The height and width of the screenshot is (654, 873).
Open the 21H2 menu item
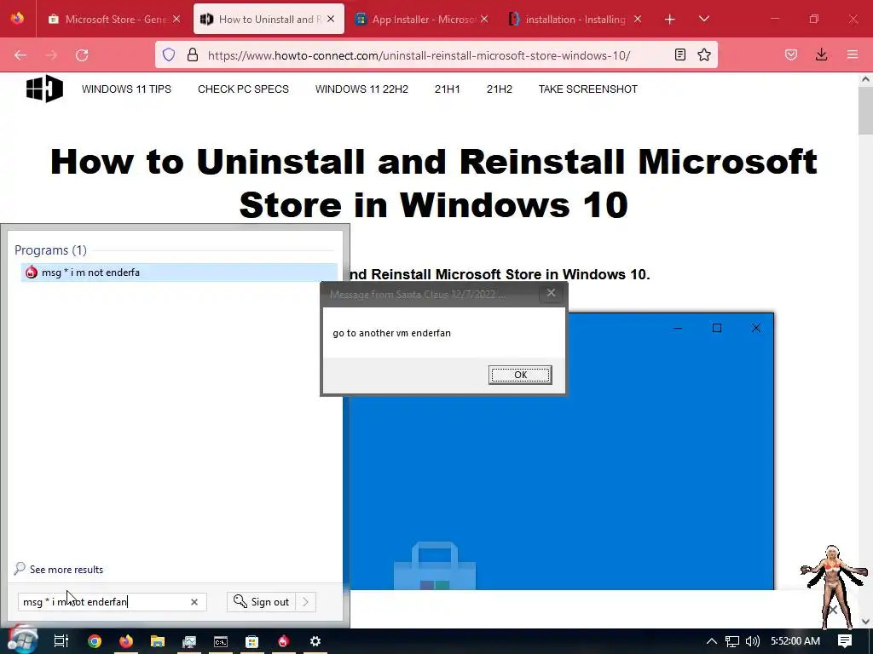[x=499, y=89]
